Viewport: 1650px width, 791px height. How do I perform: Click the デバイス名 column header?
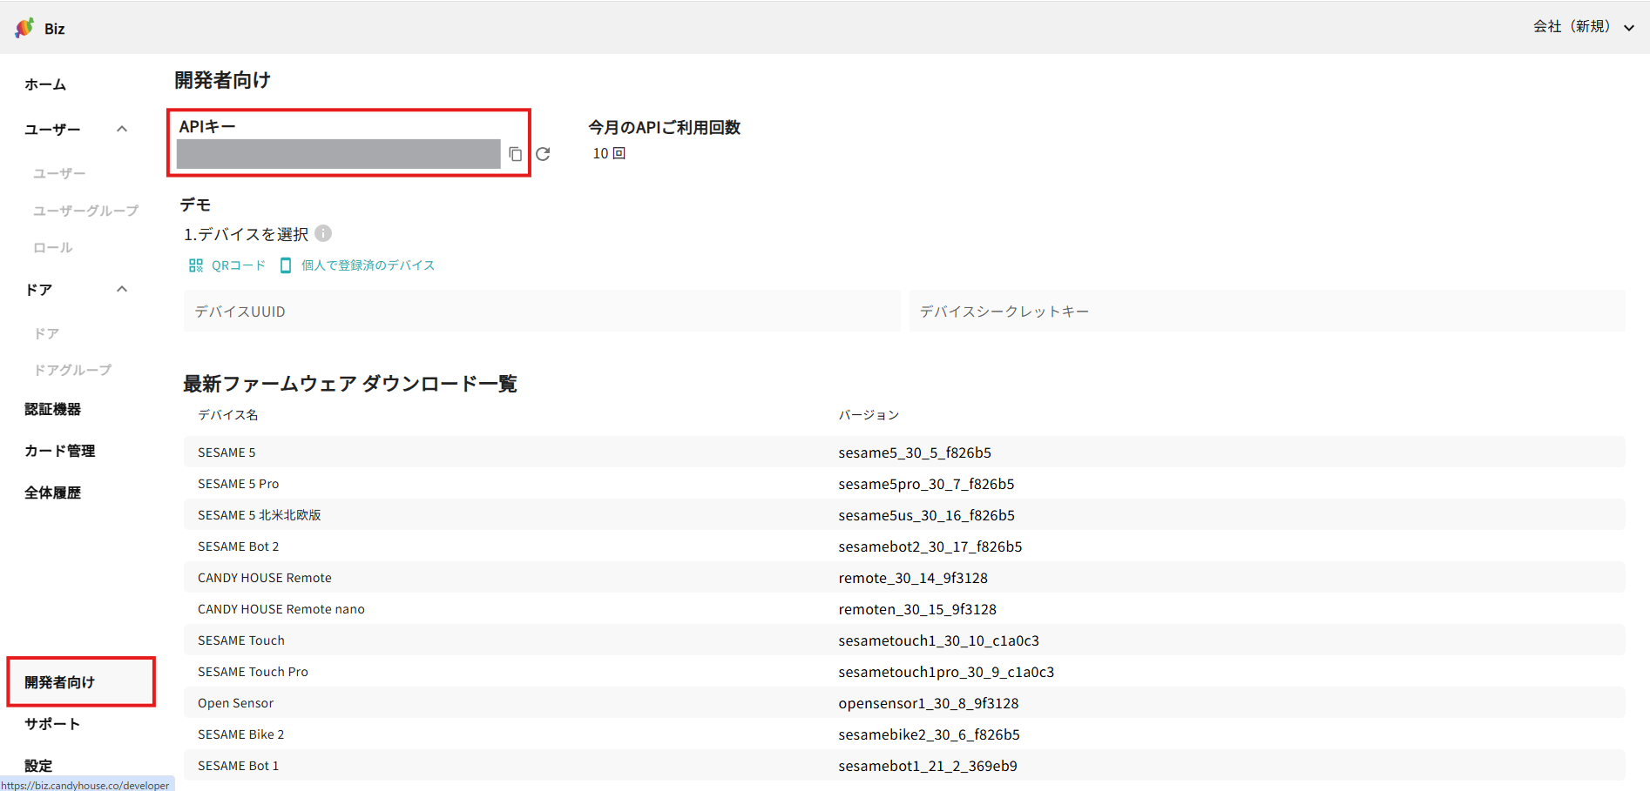(227, 415)
